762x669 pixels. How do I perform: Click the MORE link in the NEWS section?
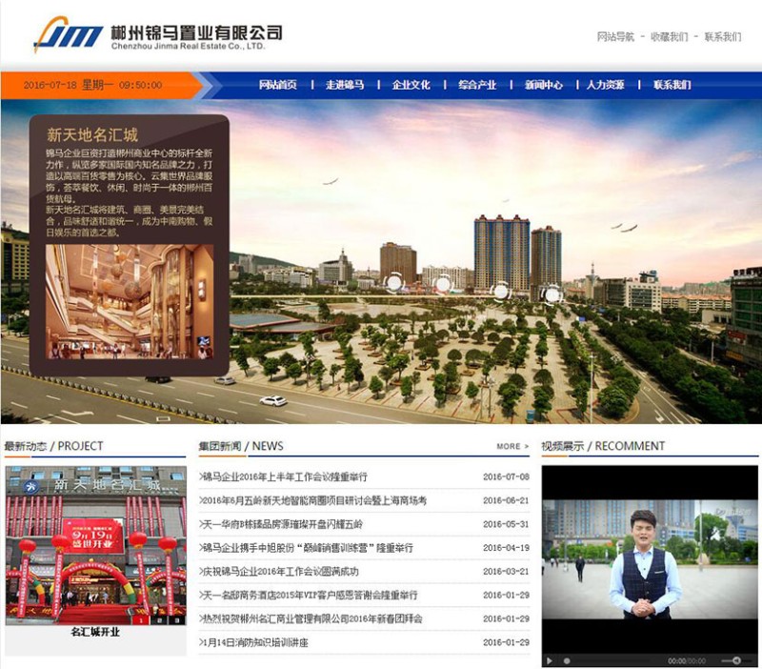pyautogui.click(x=510, y=445)
